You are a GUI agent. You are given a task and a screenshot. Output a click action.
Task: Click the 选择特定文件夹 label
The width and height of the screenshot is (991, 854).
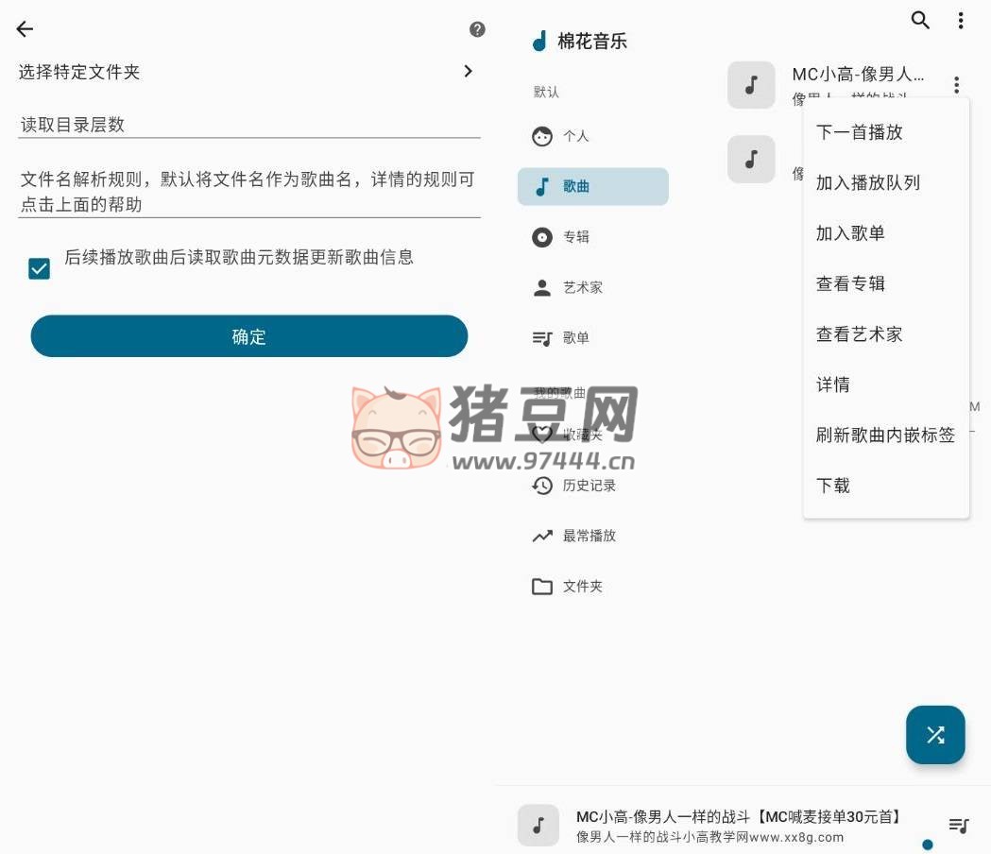click(79, 72)
